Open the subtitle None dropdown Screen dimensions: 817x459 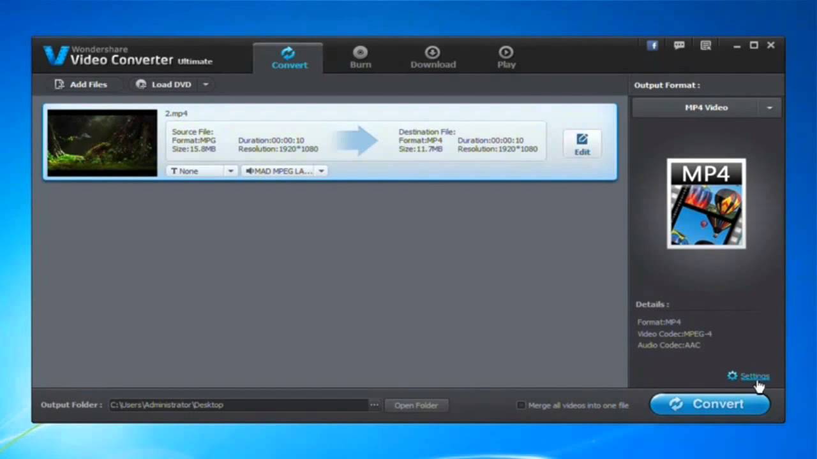(202, 171)
